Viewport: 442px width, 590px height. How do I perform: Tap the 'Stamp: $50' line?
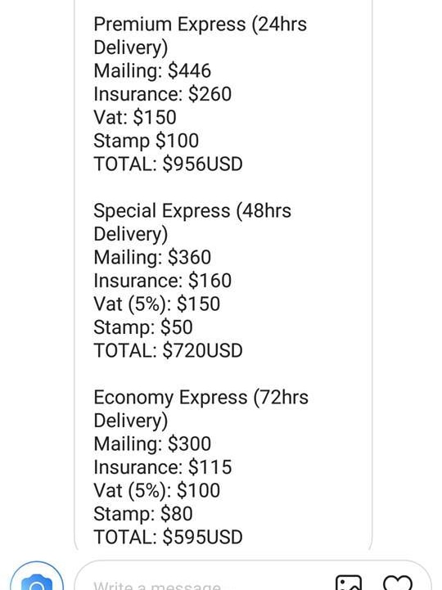click(x=143, y=328)
